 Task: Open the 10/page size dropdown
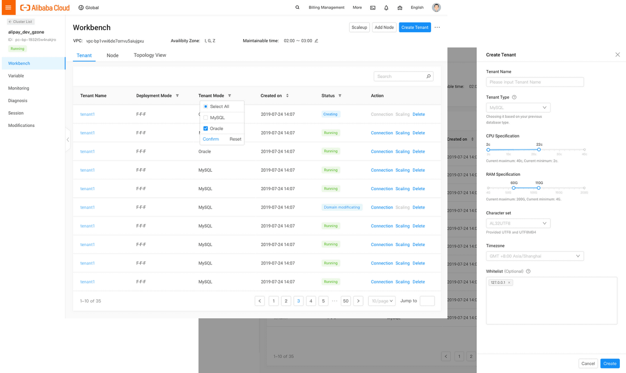pyautogui.click(x=382, y=301)
